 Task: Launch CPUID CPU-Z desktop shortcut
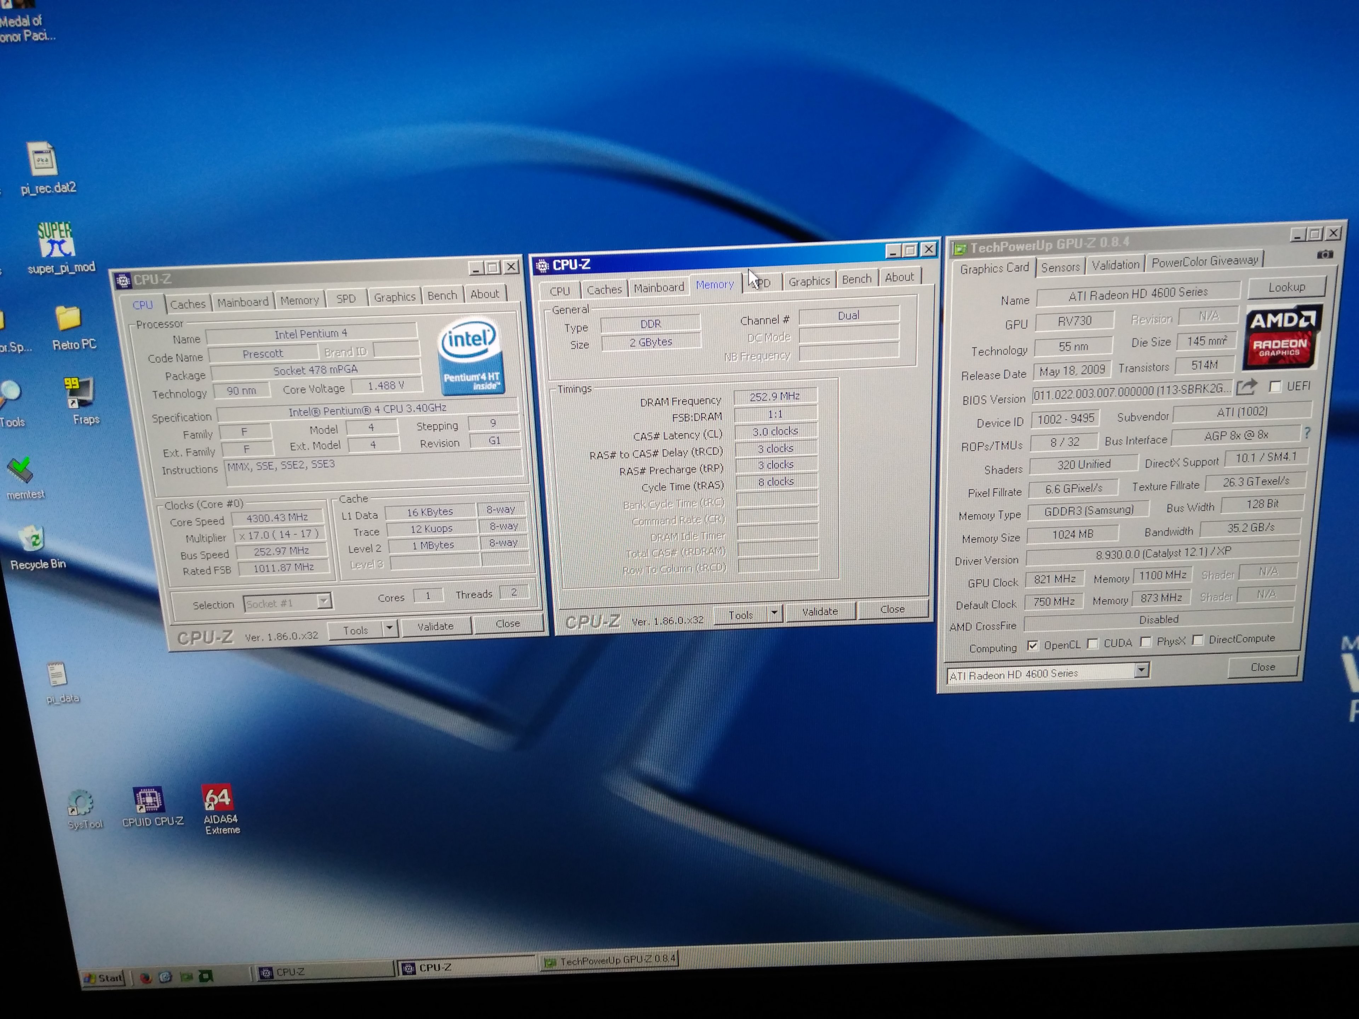pos(149,800)
